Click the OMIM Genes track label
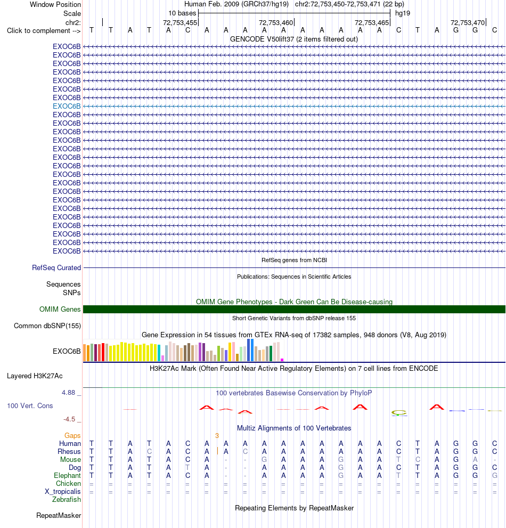The image size is (506, 528). (60, 309)
